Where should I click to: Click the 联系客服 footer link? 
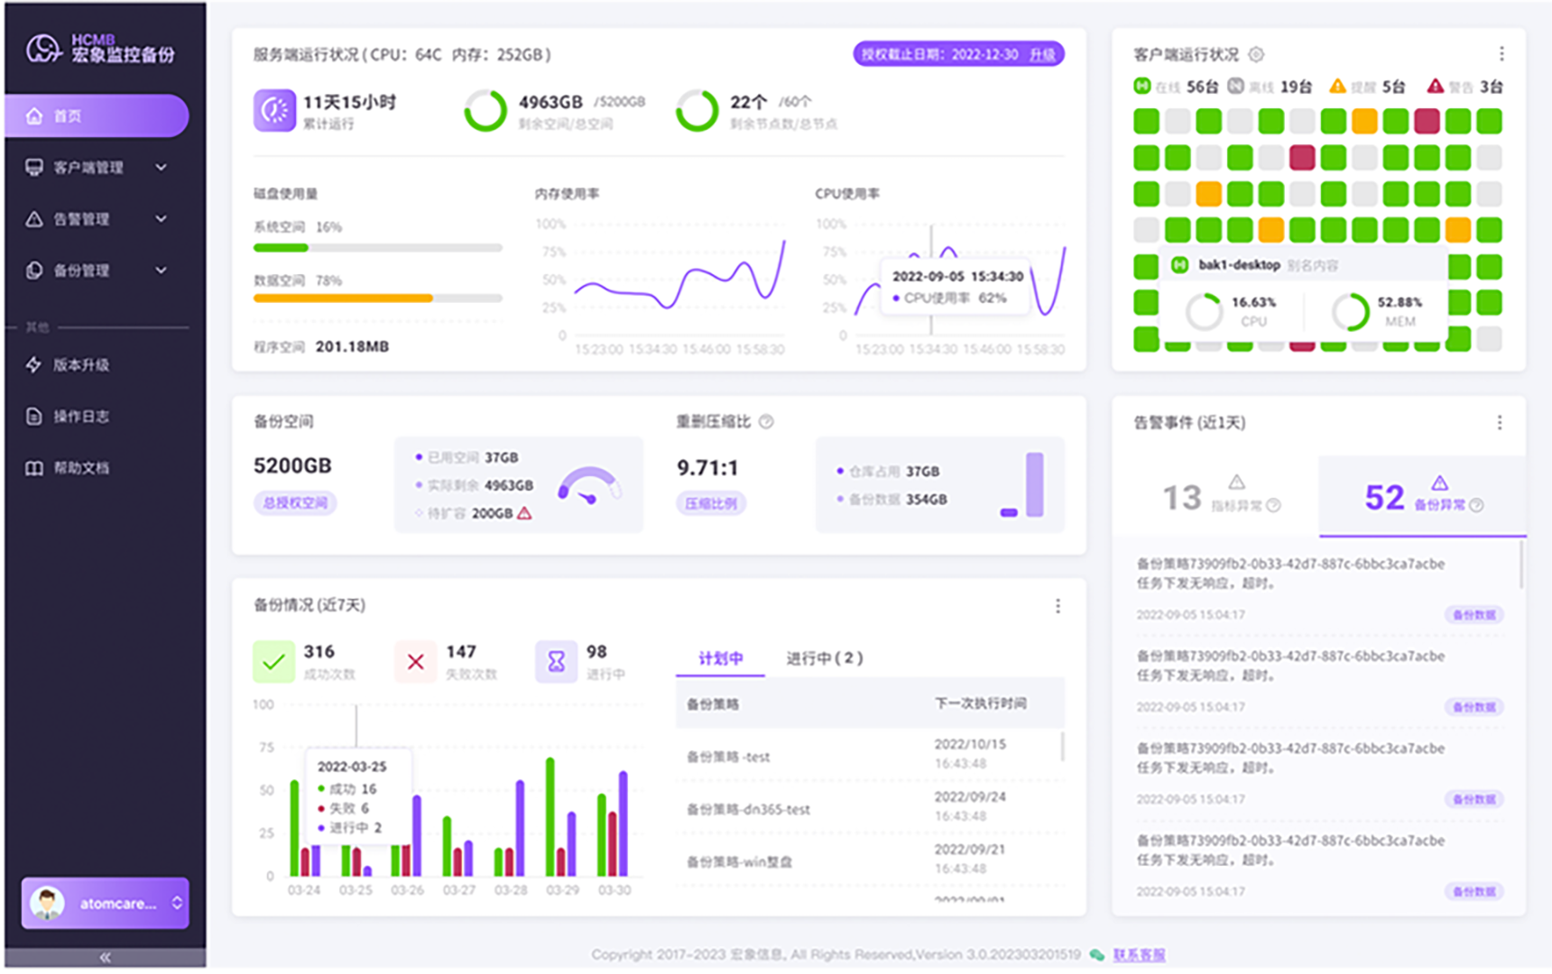(1139, 955)
